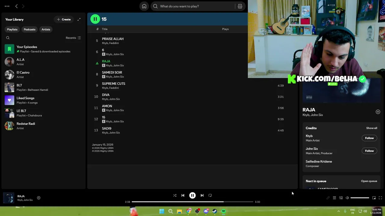385x216 pixels.
Task: Open A.L.A artist in library
Action: coord(44,62)
